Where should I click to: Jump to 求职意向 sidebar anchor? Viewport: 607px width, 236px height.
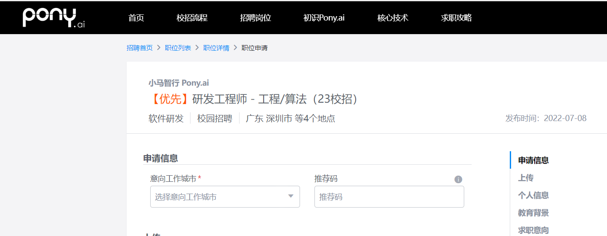533,230
